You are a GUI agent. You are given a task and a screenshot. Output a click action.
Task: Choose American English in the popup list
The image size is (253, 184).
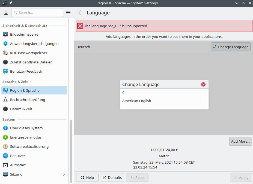tap(164, 101)
